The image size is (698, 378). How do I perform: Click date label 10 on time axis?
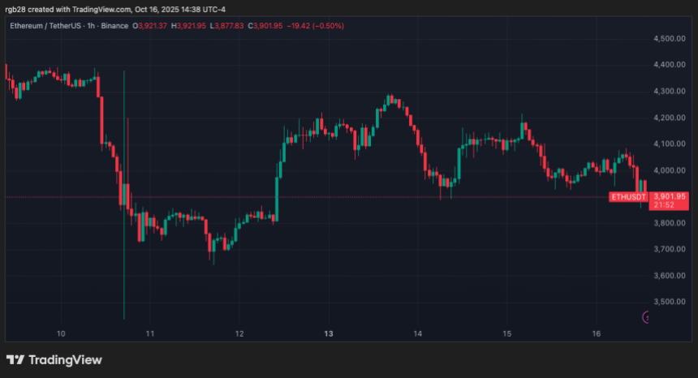(x=61, y=333)
